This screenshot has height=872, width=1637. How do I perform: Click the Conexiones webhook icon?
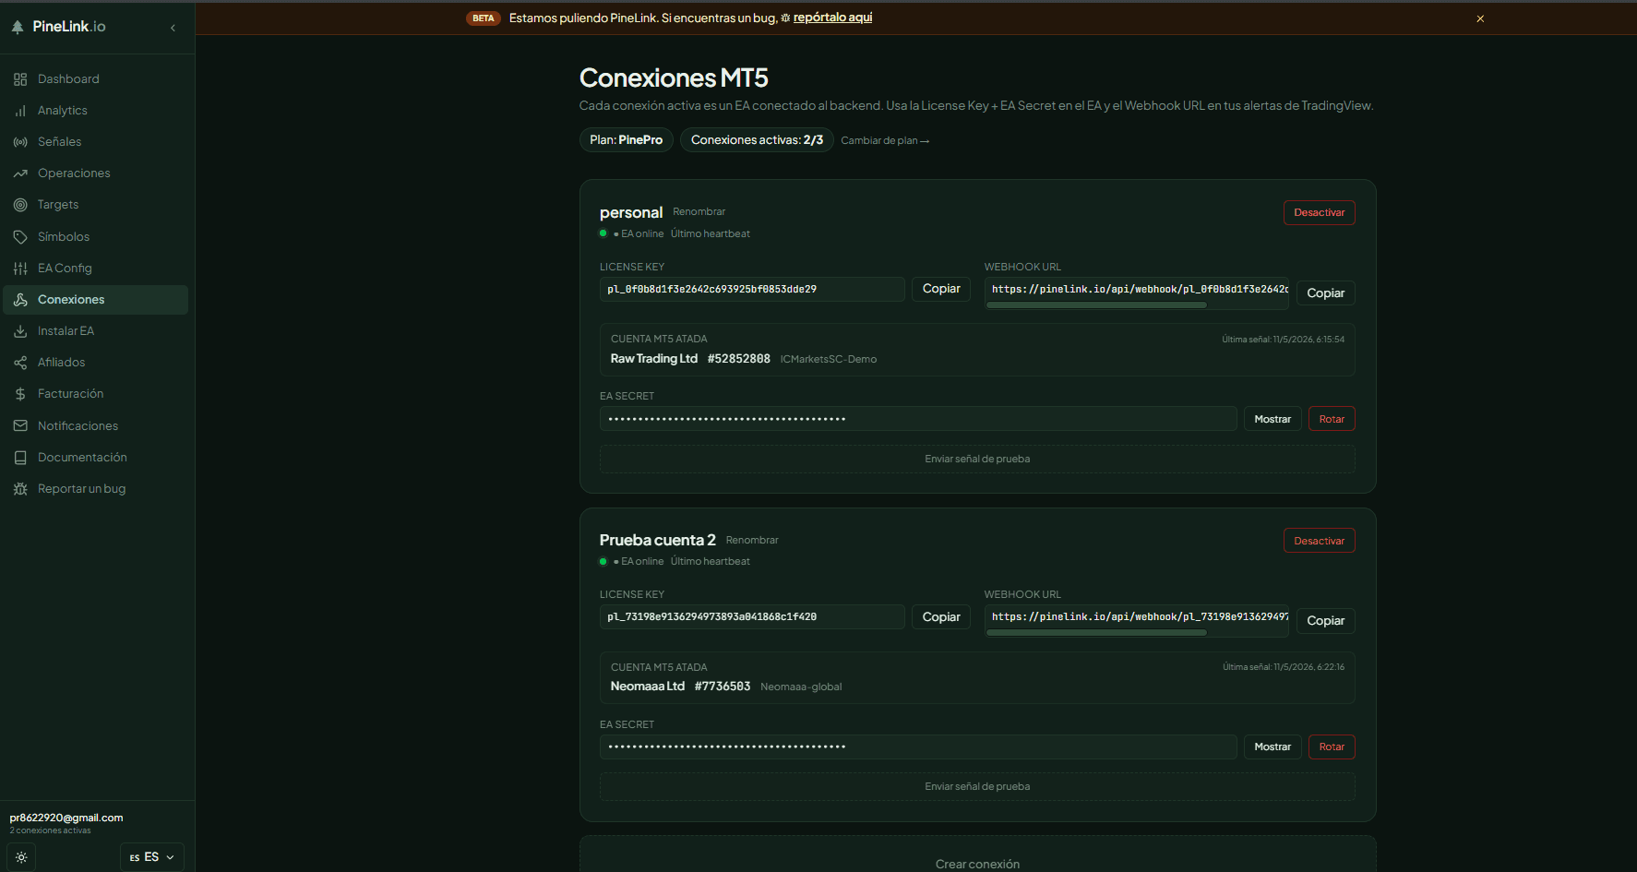20,300
